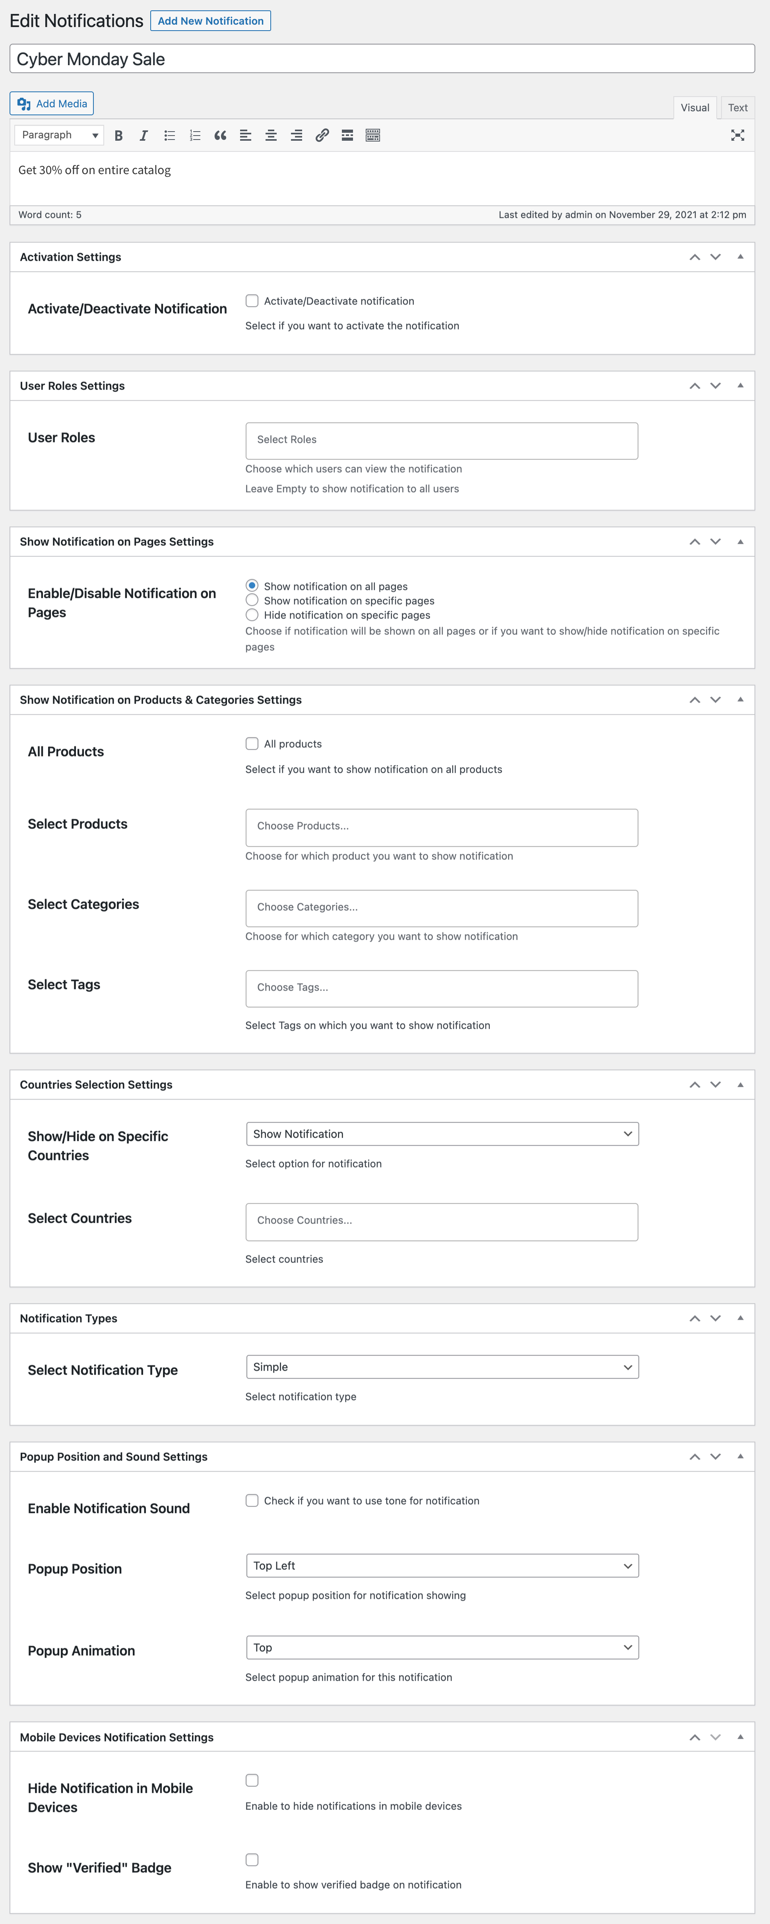Insert a link in the editor
The width and height of the screenshot is (770, 1924).
[322, 135]
